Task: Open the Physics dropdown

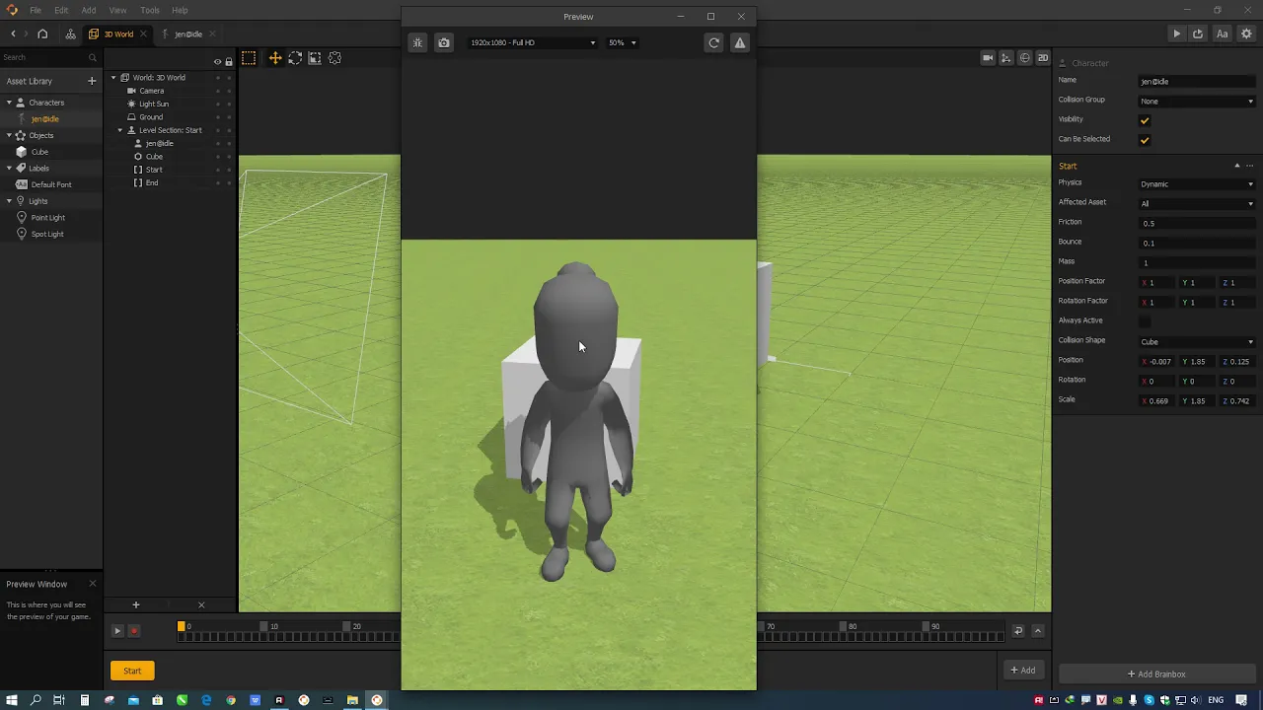Action: pyautogui.click(x=1197, y=183)
